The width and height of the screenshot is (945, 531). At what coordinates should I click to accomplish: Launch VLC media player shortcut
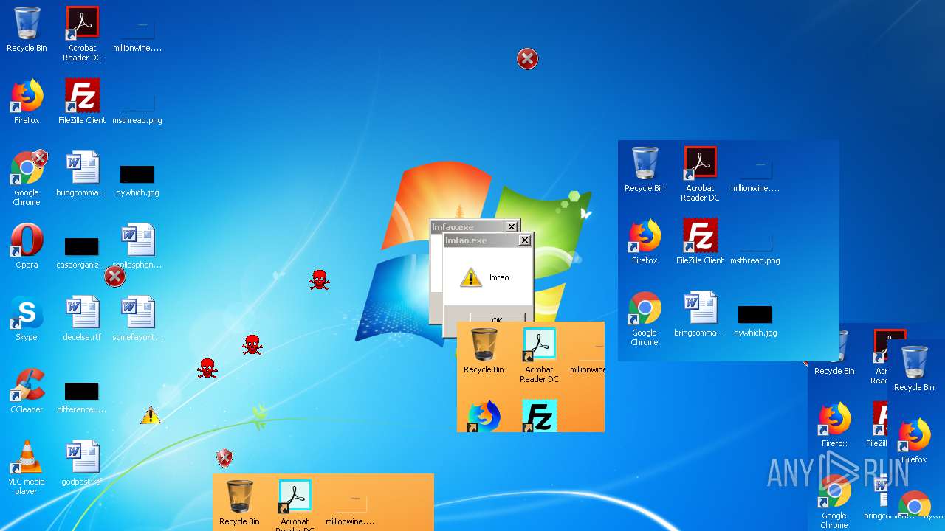27,468
